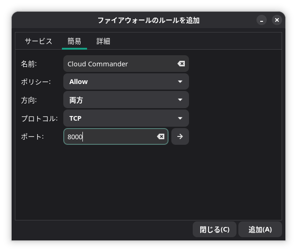Switch to the サービス tab

(x=39, y=41)
